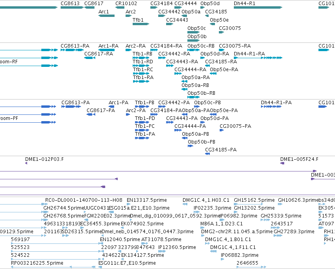
Task: Click the Tfb1-RD transcript label
Action: click(143, 62)
